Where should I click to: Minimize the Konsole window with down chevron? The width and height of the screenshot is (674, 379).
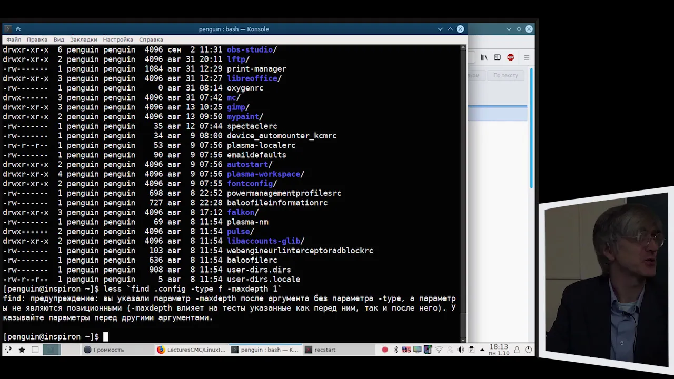[x=440, y=29]
